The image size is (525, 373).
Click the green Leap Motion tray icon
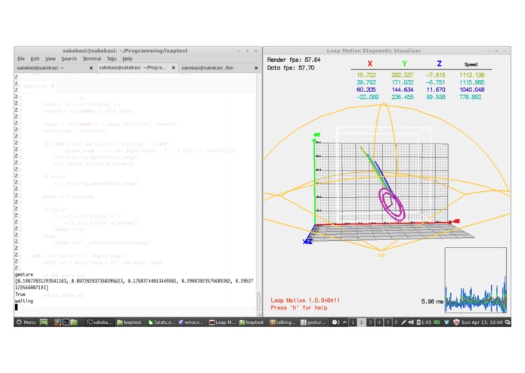[437, 322]
